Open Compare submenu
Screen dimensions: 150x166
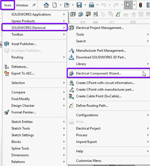pos(34,92)
